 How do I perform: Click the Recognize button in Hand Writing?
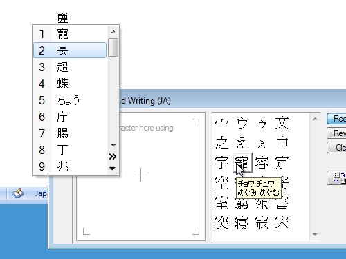coord(337,119)
